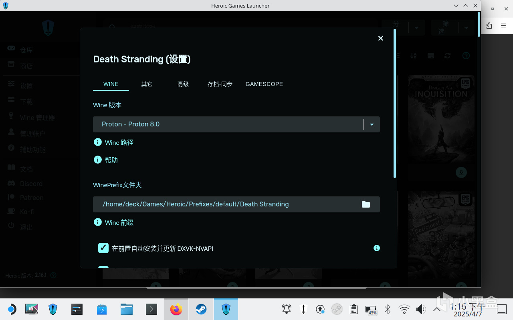Viewport: 513px width, 320px height.
Task: Expand hidden system tray icons arrow
Action: pos(437,309)
